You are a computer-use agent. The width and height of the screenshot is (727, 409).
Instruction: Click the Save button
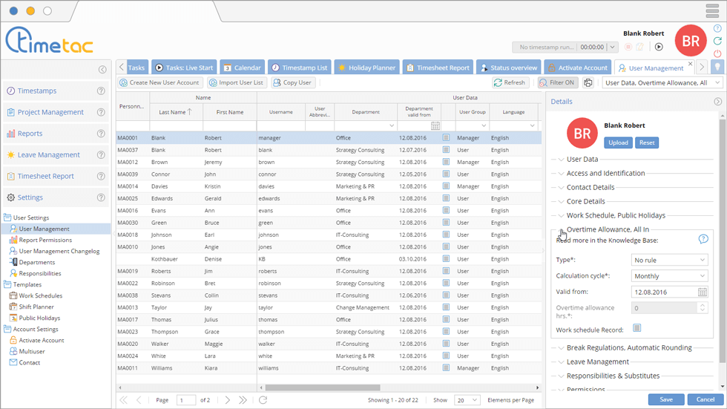[x=665, y=399]
